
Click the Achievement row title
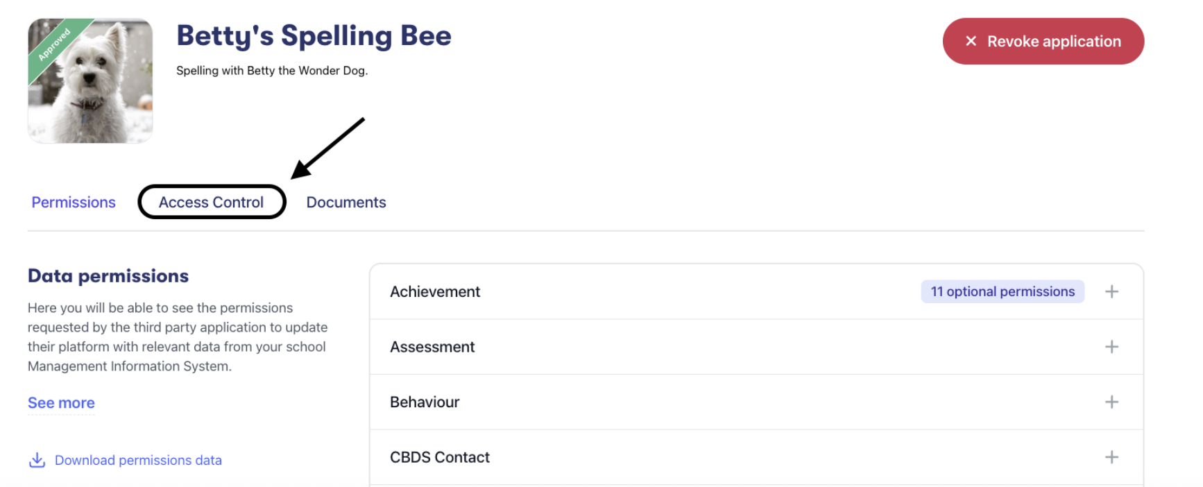click(x=435, y=292)
